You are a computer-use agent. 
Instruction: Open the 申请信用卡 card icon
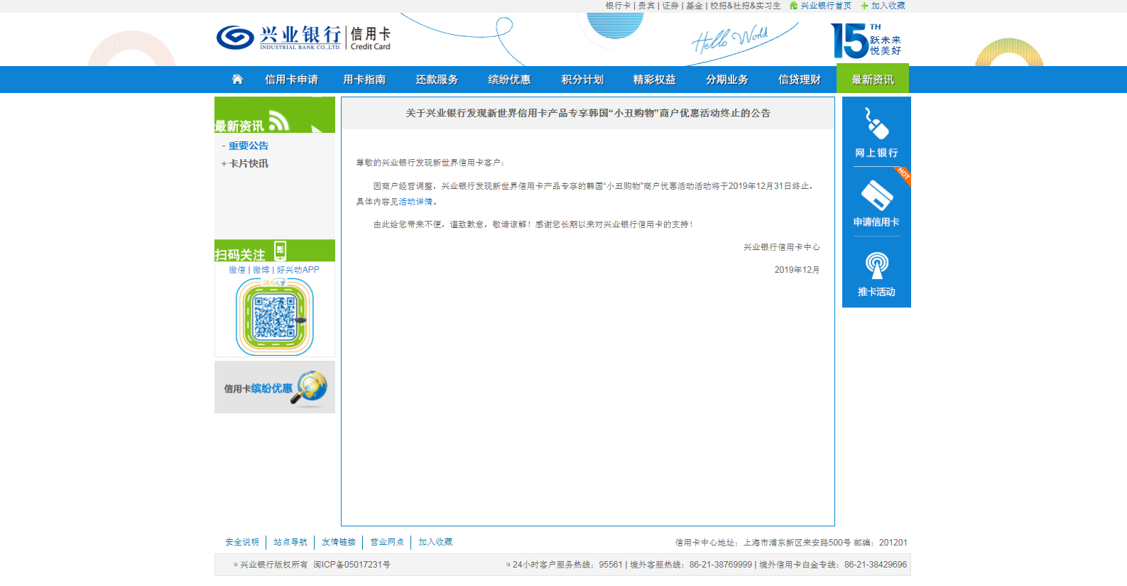coord(876,195)
